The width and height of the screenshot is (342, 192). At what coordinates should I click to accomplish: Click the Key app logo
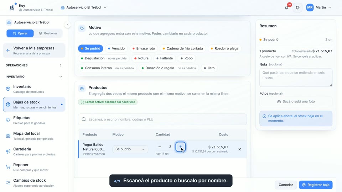12,7
